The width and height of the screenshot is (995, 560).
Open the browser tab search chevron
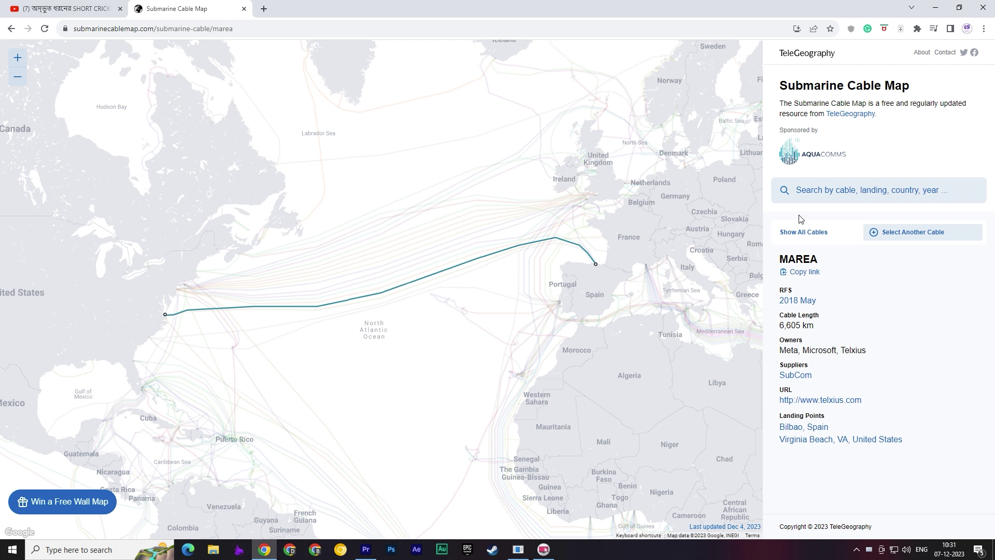(x=911, y=7)
